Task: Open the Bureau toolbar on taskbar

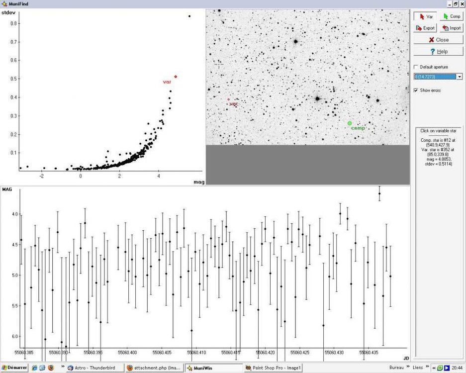Action: coord(396,368)
